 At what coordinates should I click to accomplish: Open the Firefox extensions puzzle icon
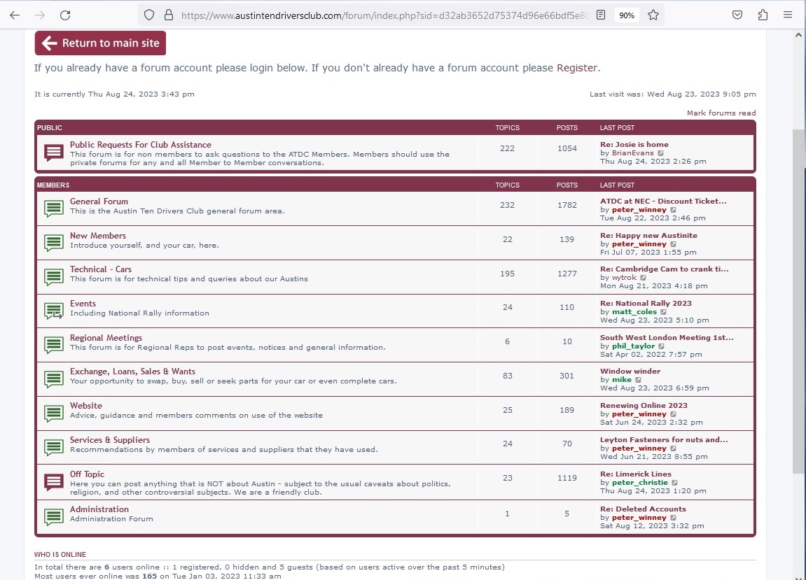tap(763, 15)
